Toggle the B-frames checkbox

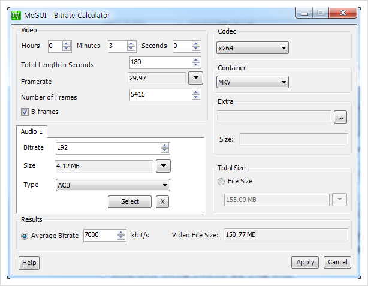pos(25,112)
